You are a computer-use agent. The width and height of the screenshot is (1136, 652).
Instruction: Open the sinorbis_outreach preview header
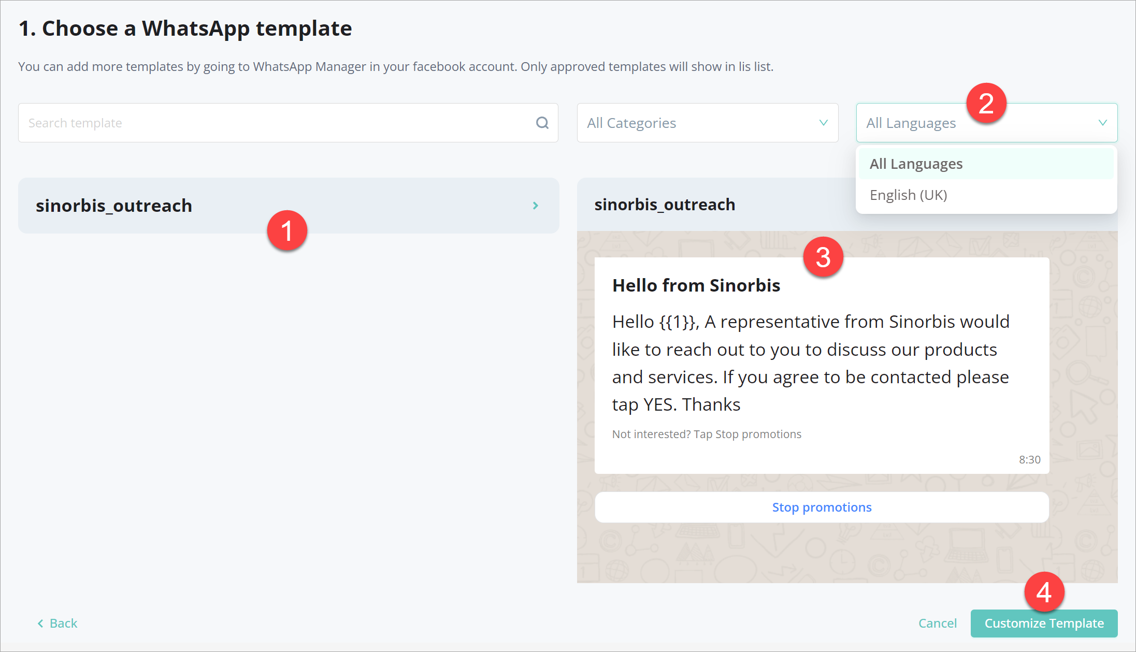click(x=665, y=204)
